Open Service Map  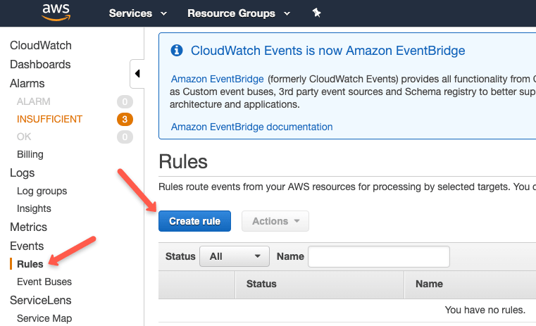tap(44, 318)
